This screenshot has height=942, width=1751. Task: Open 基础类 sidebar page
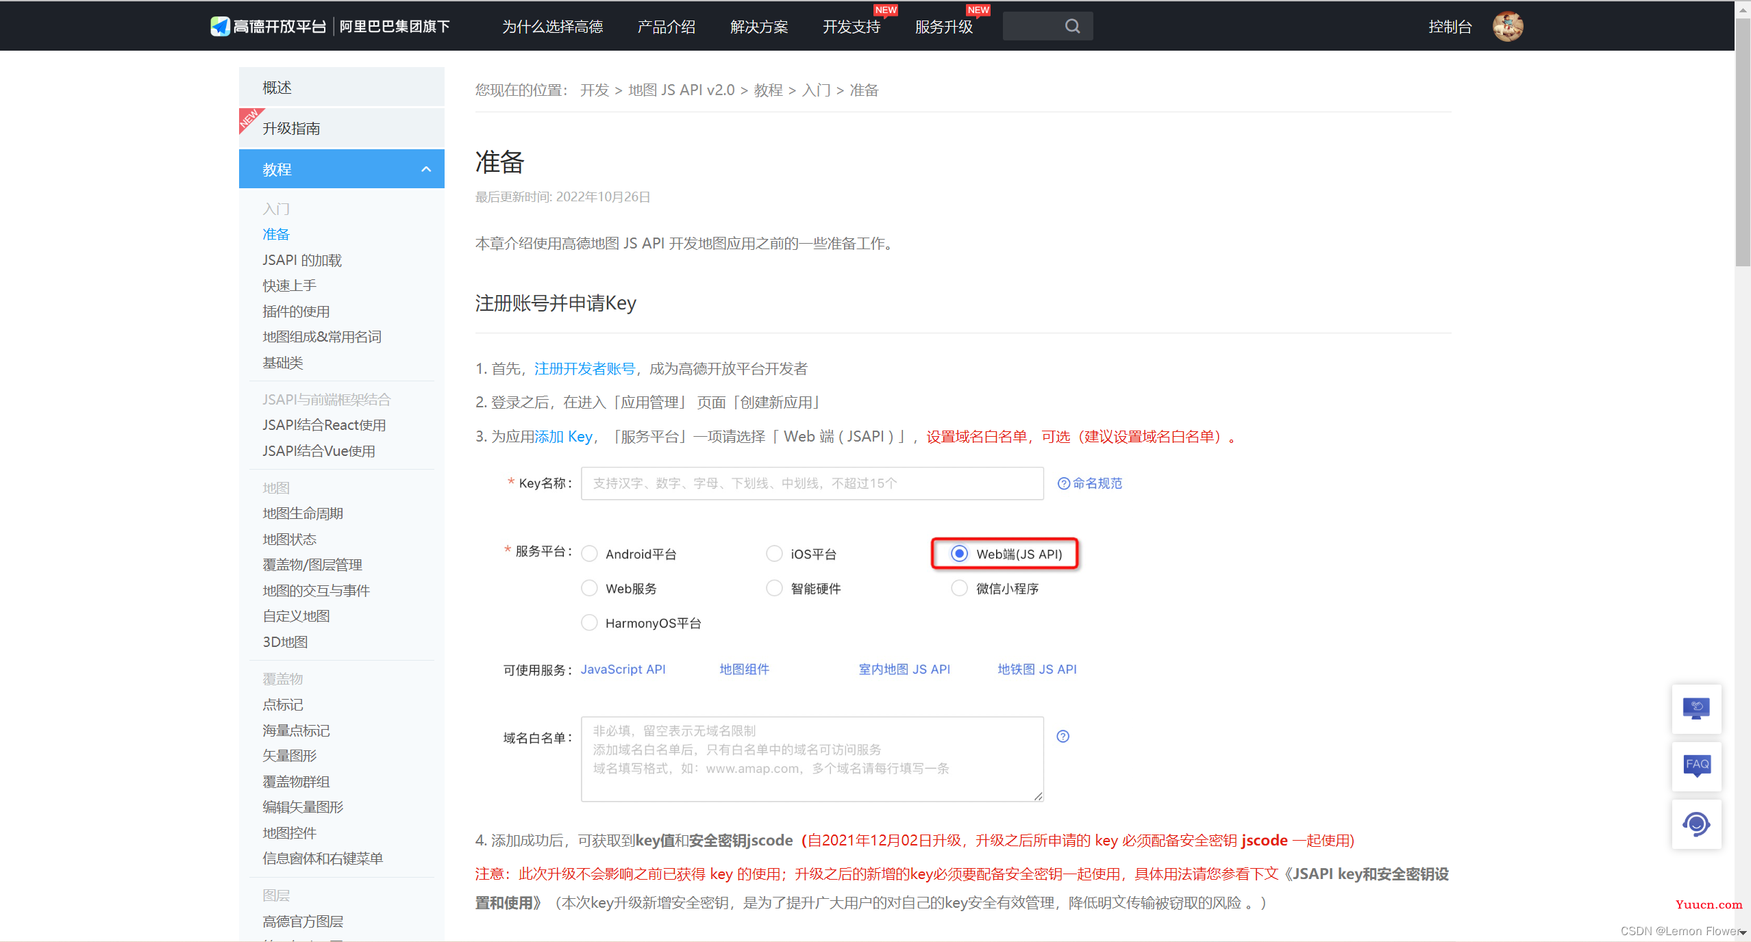tap(282, 363)
